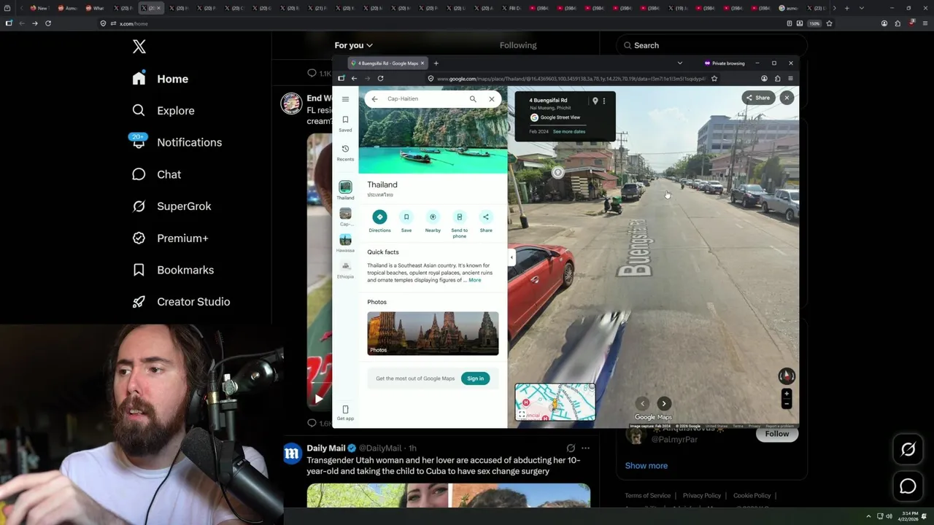Open Chat on X sidebar
The width and height of the screenshot is (934, 525).
point(156,174)
